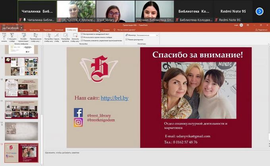Click 'Спасибо за внимание!' title text
The height and width of the screenshot is (166, 270).
tap(197, 55)
